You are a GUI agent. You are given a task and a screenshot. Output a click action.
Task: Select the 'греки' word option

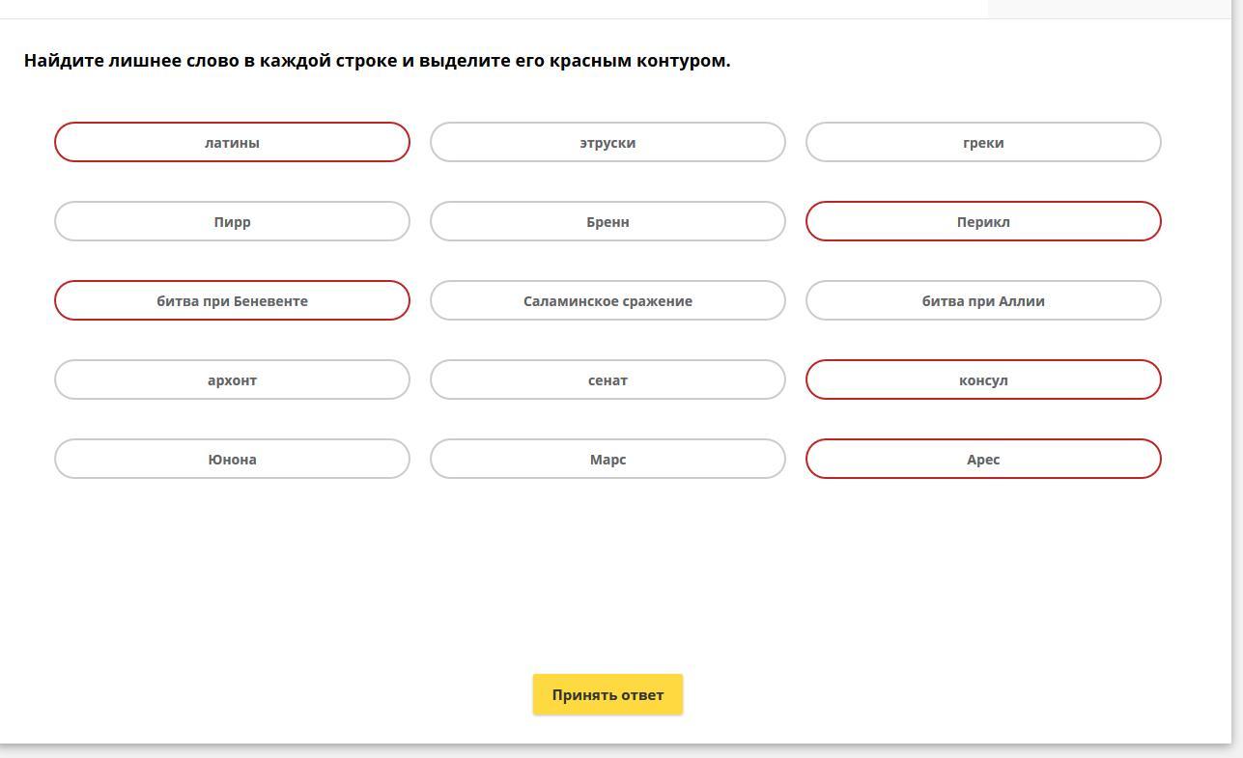pos(983,142)
